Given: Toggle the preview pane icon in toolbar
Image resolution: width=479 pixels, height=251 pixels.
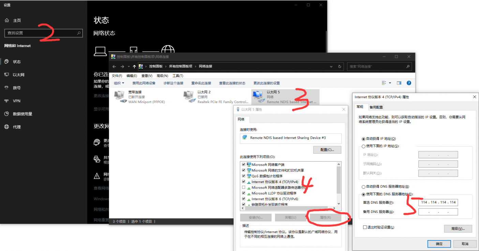Looking at the screenshot, I should (399, 83).
